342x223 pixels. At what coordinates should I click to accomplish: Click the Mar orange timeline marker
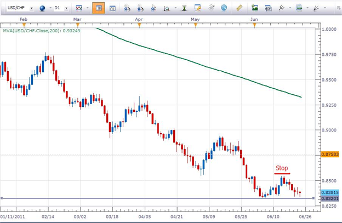click(x=78, y=25)
